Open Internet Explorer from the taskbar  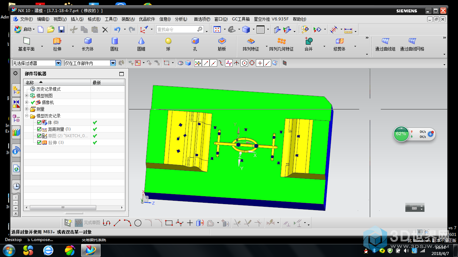point(49,250)
